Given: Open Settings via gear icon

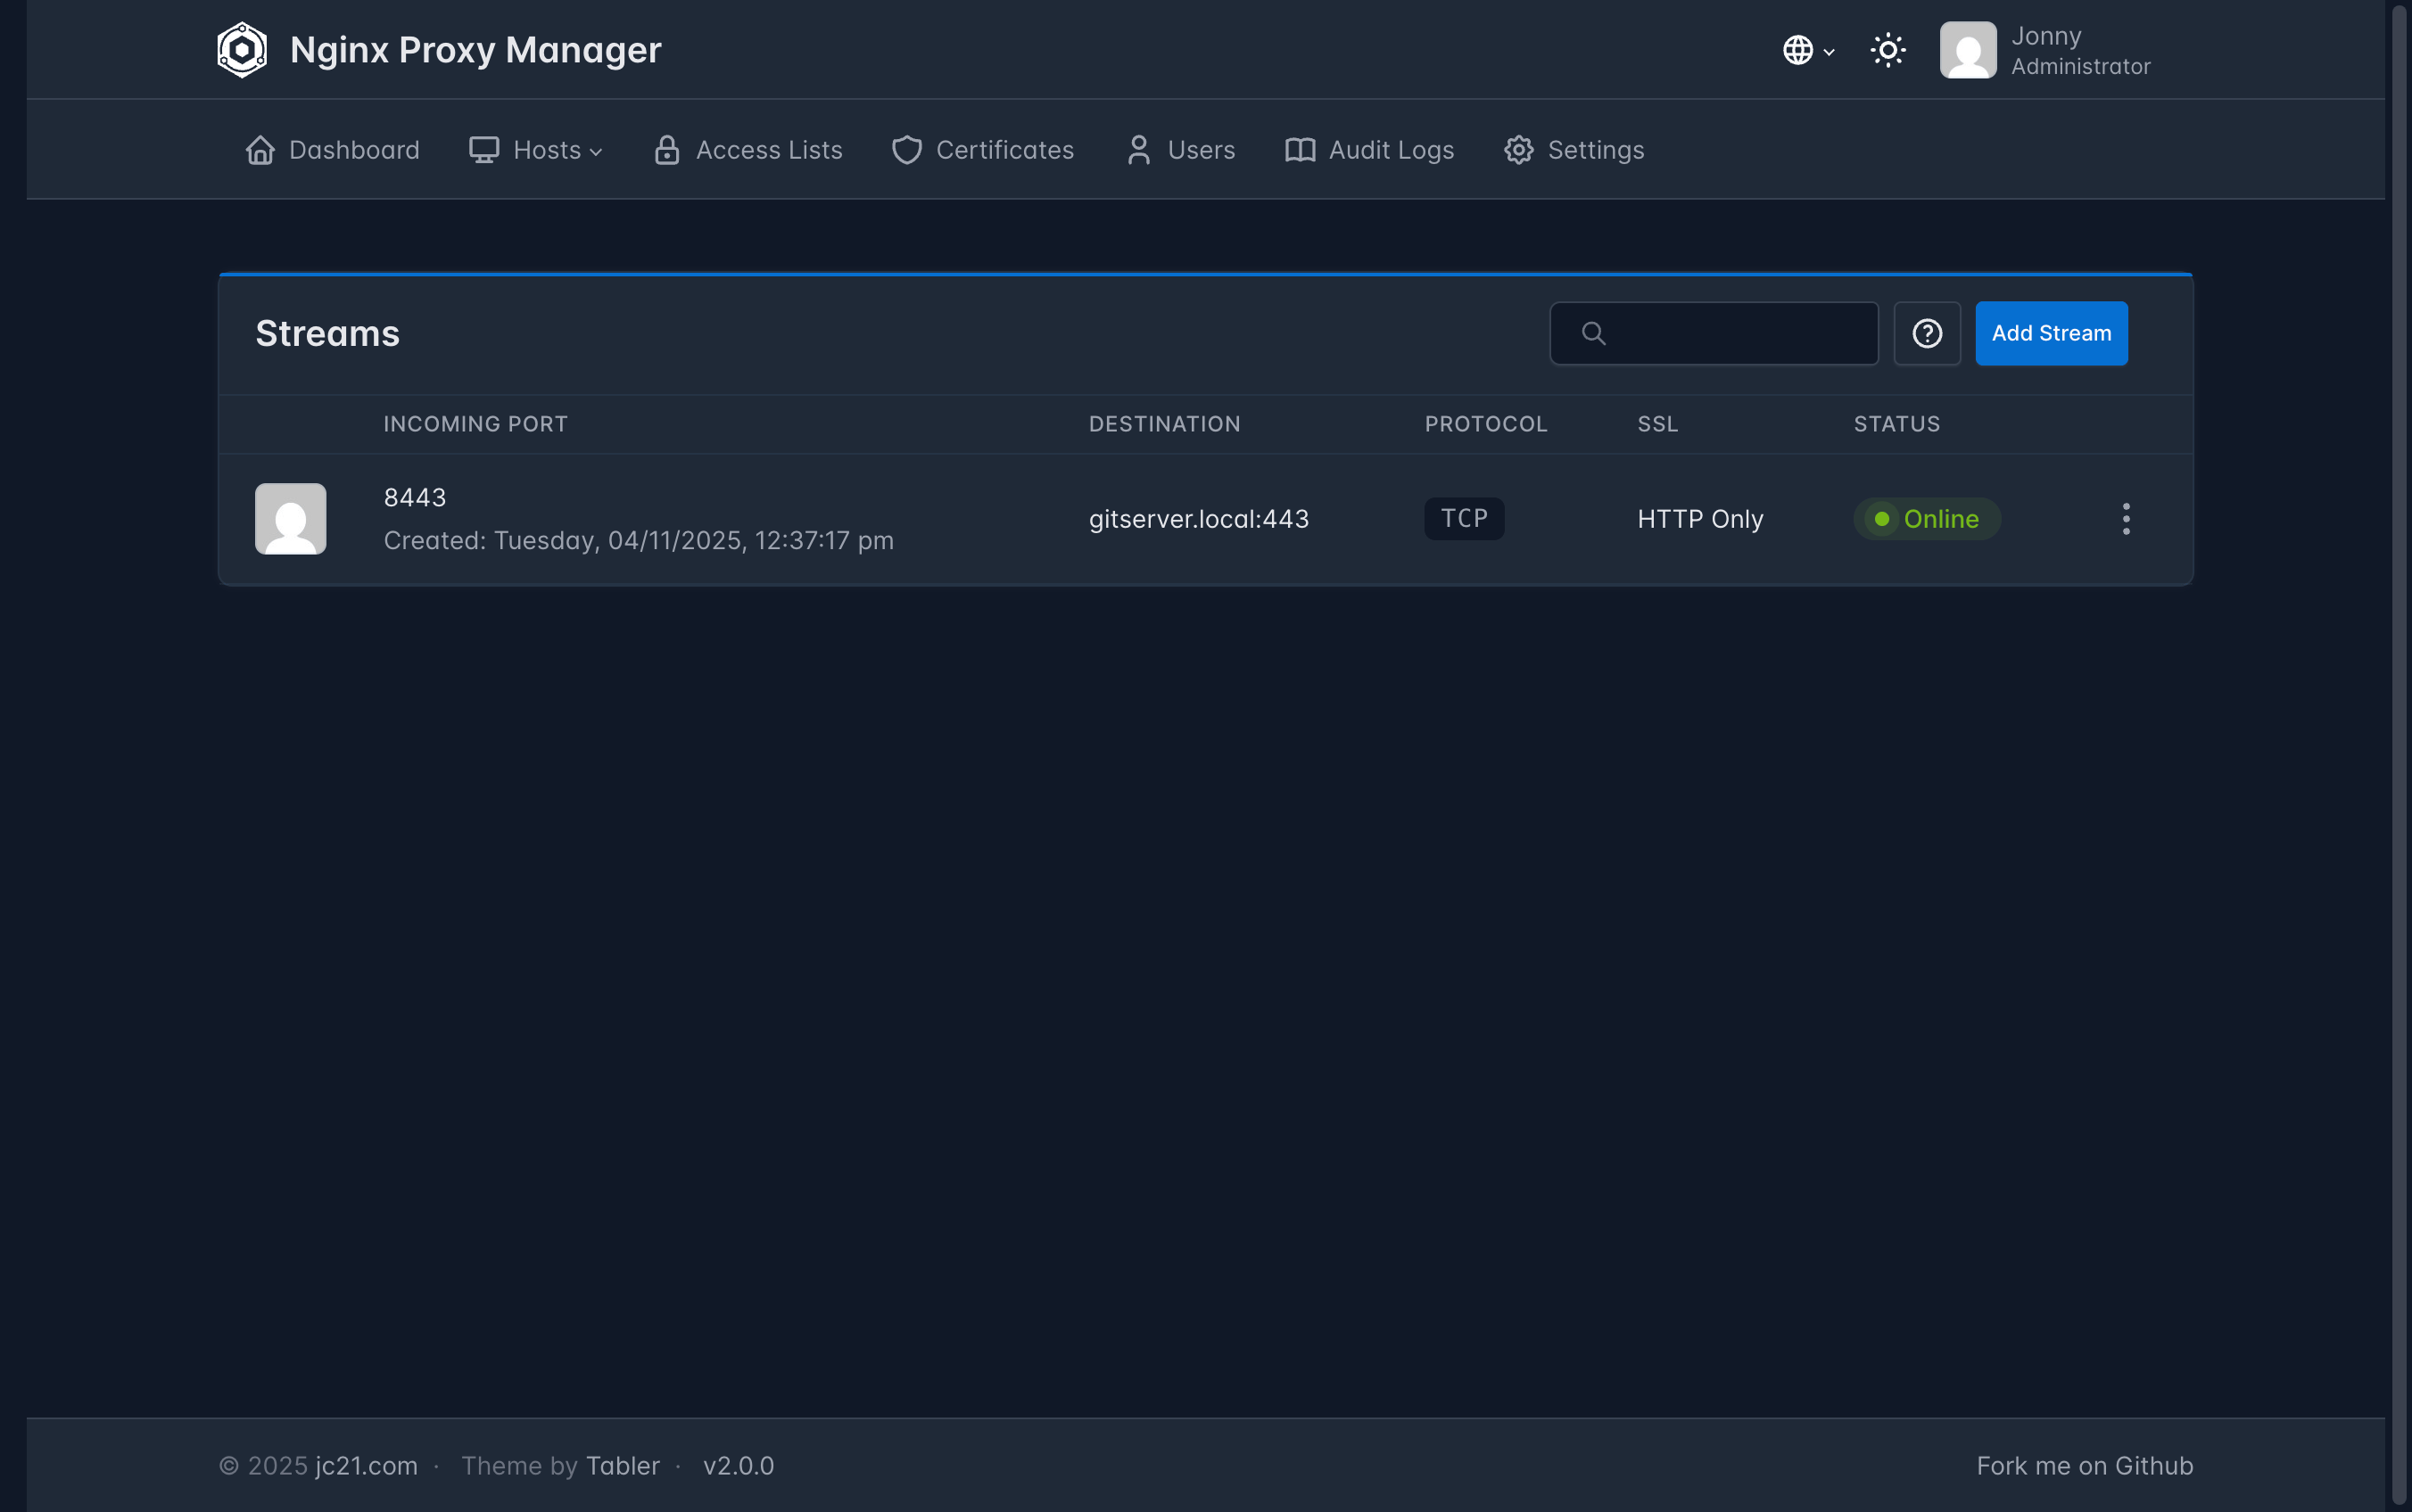Looking at the screenshot, I should (1518, 150).
